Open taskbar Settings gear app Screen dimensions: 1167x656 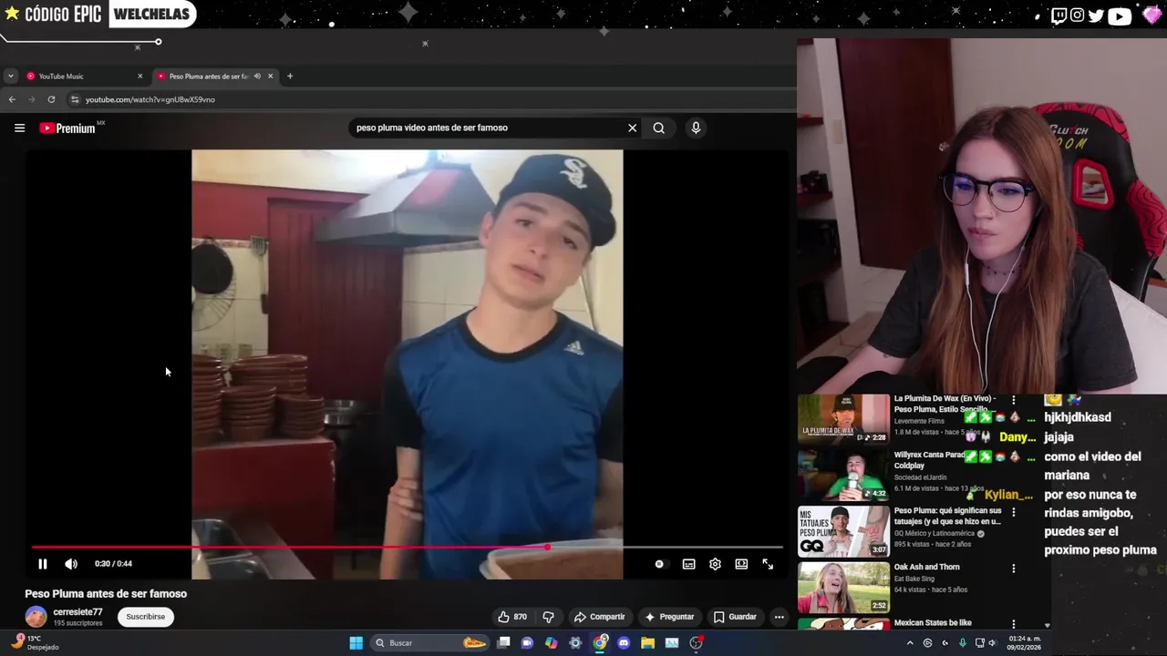point(575,643)
